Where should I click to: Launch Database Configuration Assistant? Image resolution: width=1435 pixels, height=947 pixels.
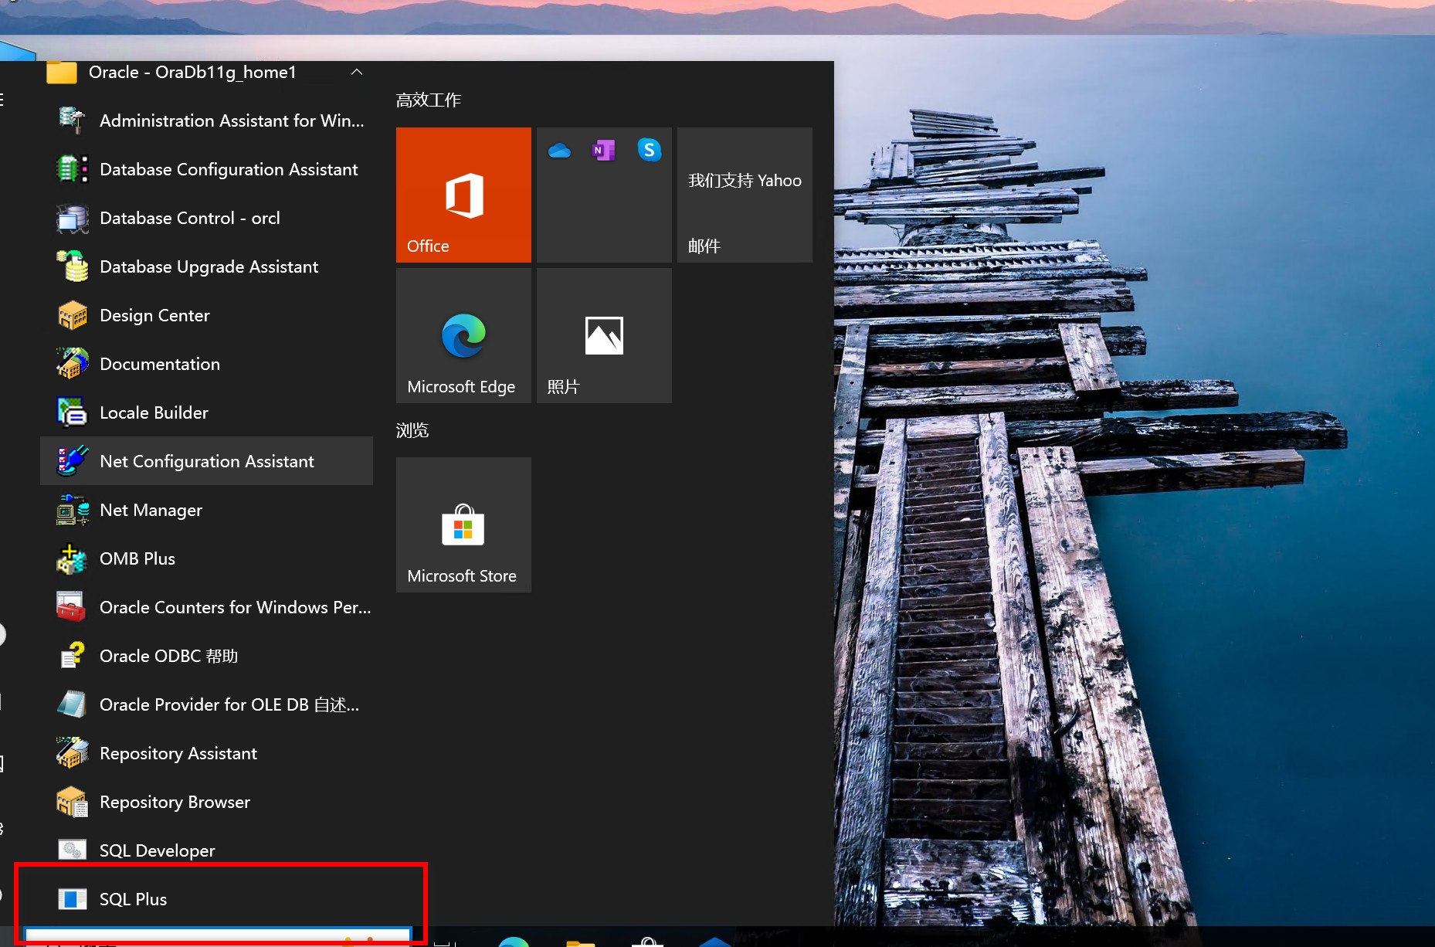(x=228, y=170)
